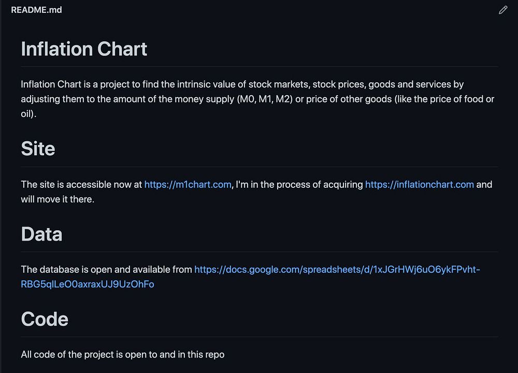This screenshot has width=518, height=373.
Task: Click the "Site" section heading
Action: pos(38,149)
